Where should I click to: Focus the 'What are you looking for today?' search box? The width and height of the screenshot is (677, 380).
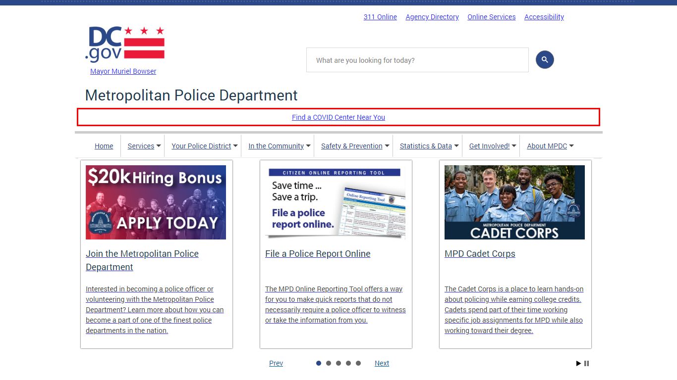click(417, 60)
